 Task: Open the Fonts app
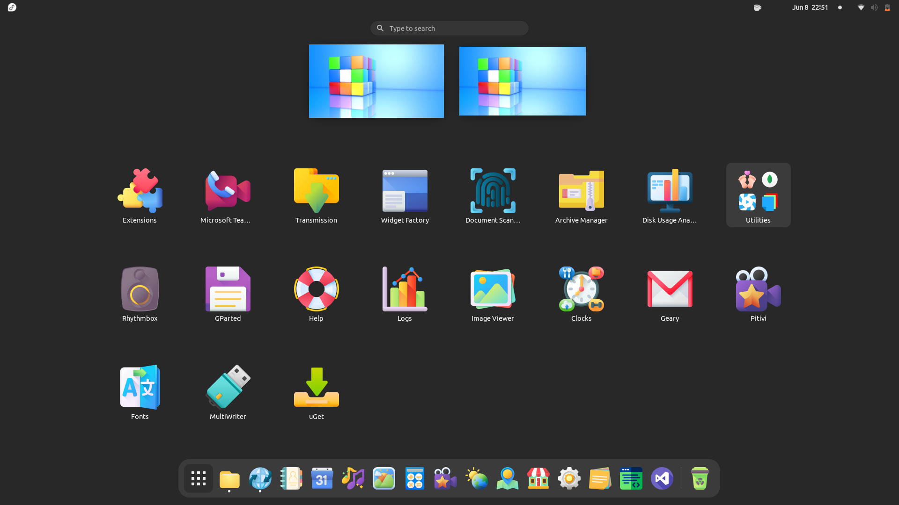140,391
